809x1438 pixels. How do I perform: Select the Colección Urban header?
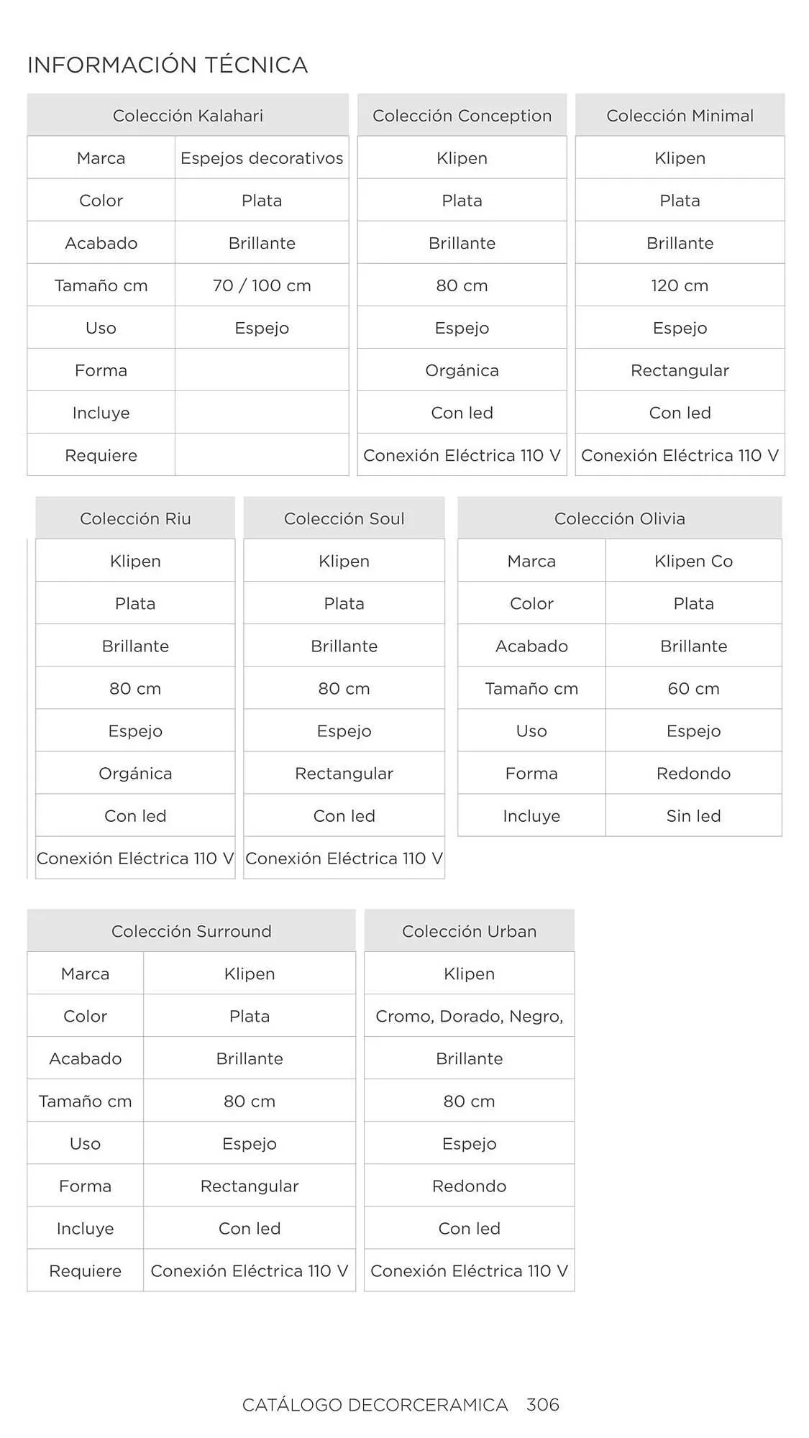(469, 931)
